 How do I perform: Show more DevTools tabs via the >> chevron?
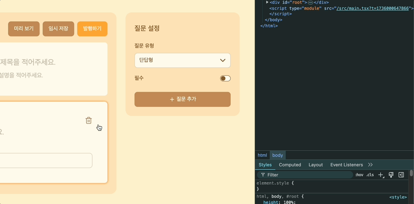pyautogui.click(x=370, y=165)
